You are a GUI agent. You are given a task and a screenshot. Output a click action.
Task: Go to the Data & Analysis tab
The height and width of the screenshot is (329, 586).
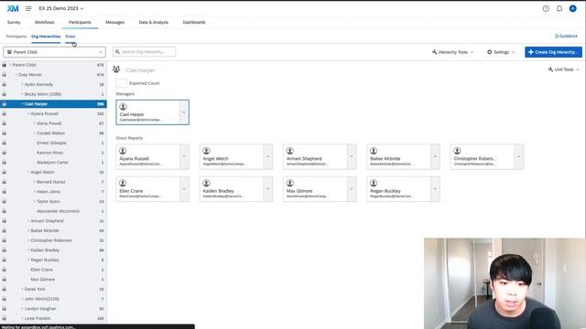point(154,22)
